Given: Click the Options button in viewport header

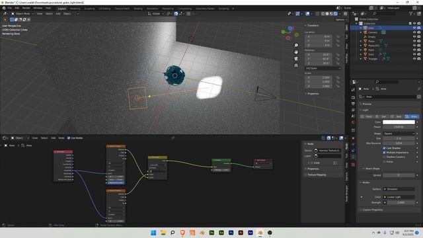Looking at the screenshot, I should [x=341, y=20].
